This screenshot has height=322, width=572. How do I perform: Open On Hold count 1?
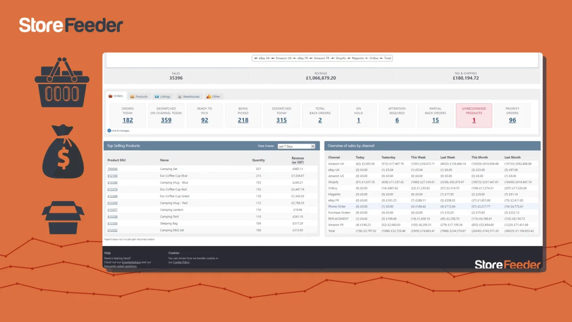pyautogui.click(x=358, y=120)
